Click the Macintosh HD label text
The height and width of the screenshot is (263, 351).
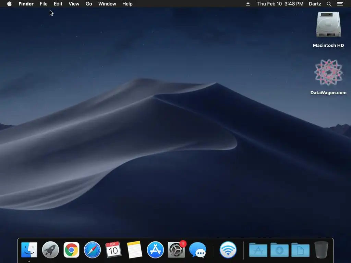[x=328, y=46]
